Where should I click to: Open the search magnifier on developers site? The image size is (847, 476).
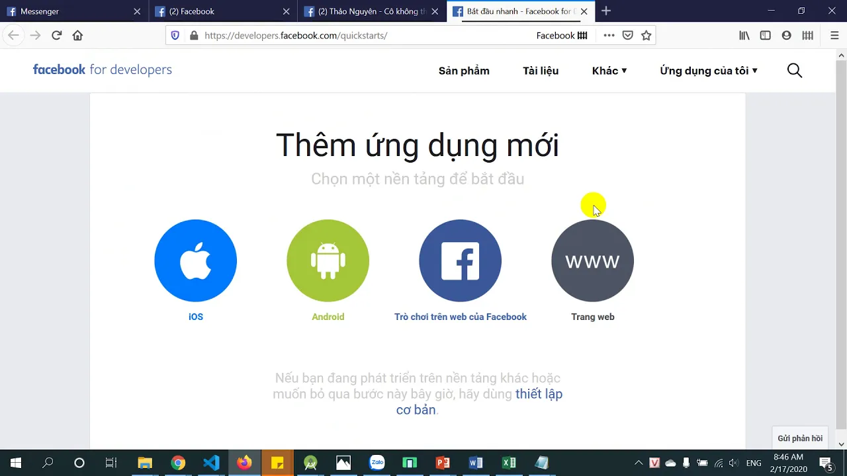coord(795,71)
